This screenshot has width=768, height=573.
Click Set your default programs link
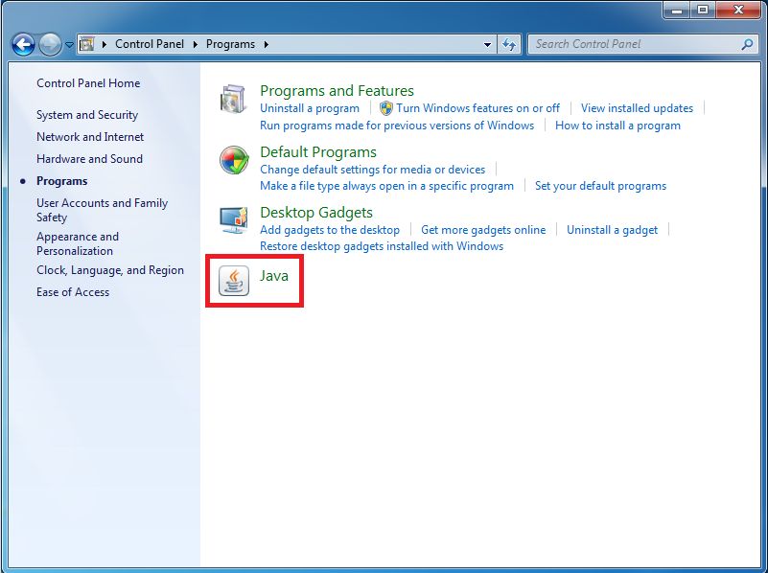600,186
